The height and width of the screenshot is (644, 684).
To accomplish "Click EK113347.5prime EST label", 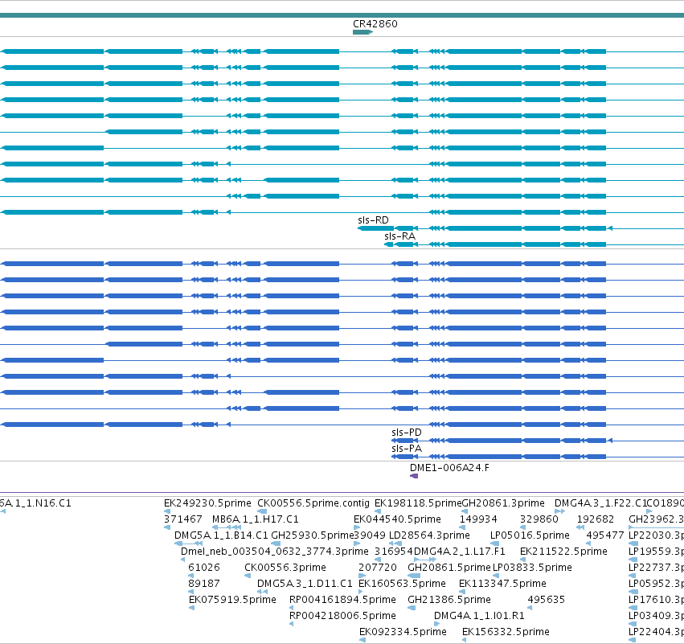I will click(x=502, y=584).
